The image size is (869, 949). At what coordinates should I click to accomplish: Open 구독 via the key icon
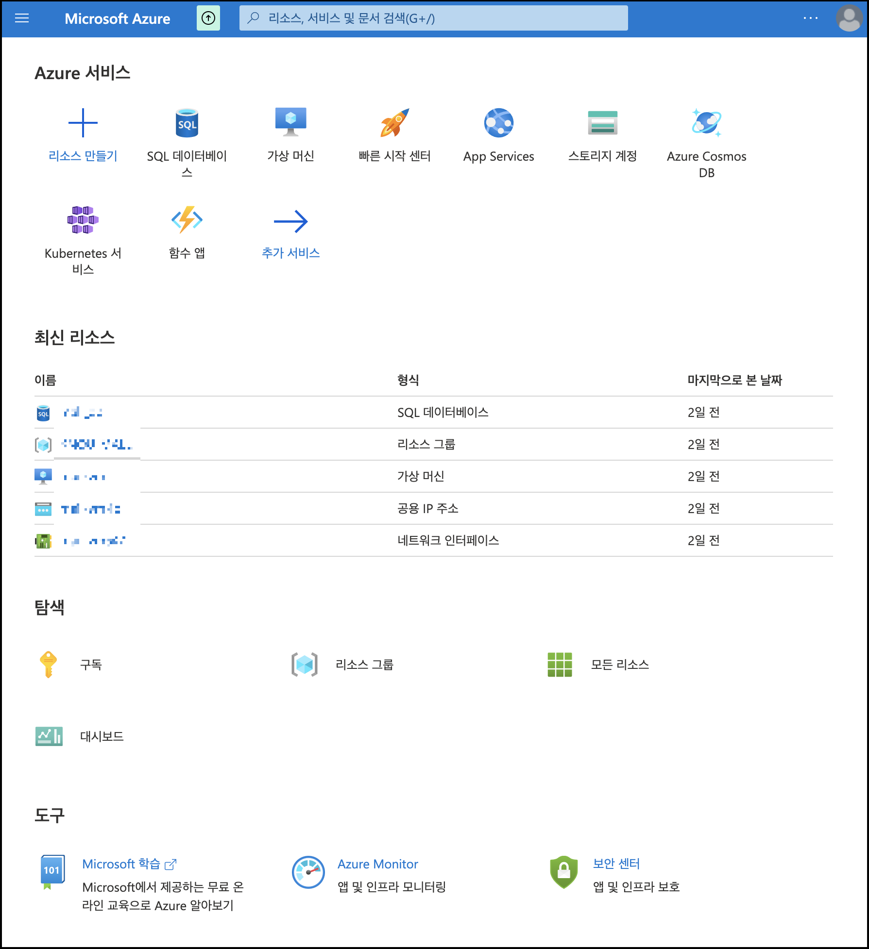48,665
